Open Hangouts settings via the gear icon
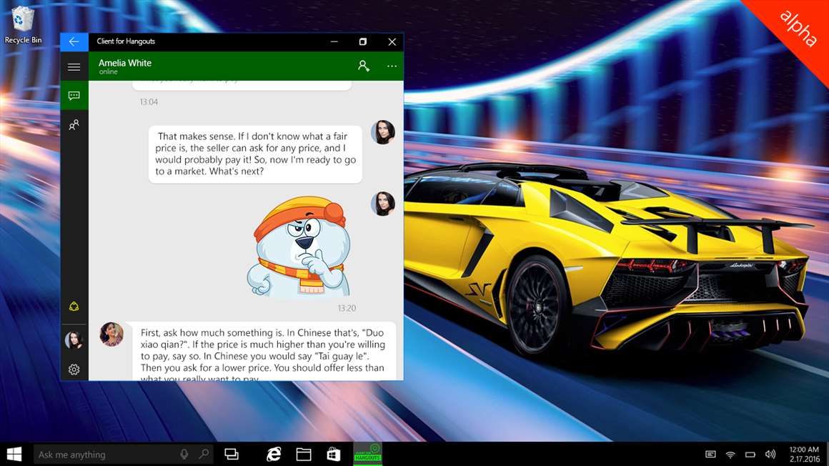The width and height of the screenshot is (829, 466). pos(74,369)
